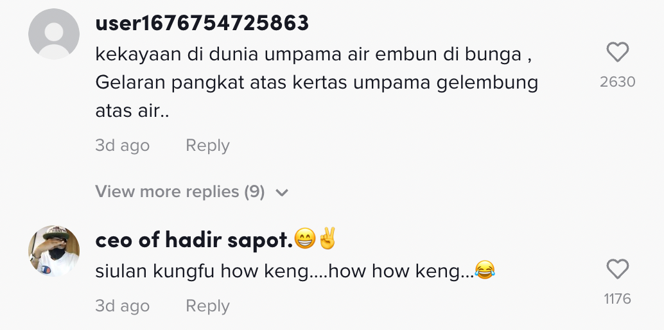Click the laughing tears emoji ending the comment

[x=485, y=272]
